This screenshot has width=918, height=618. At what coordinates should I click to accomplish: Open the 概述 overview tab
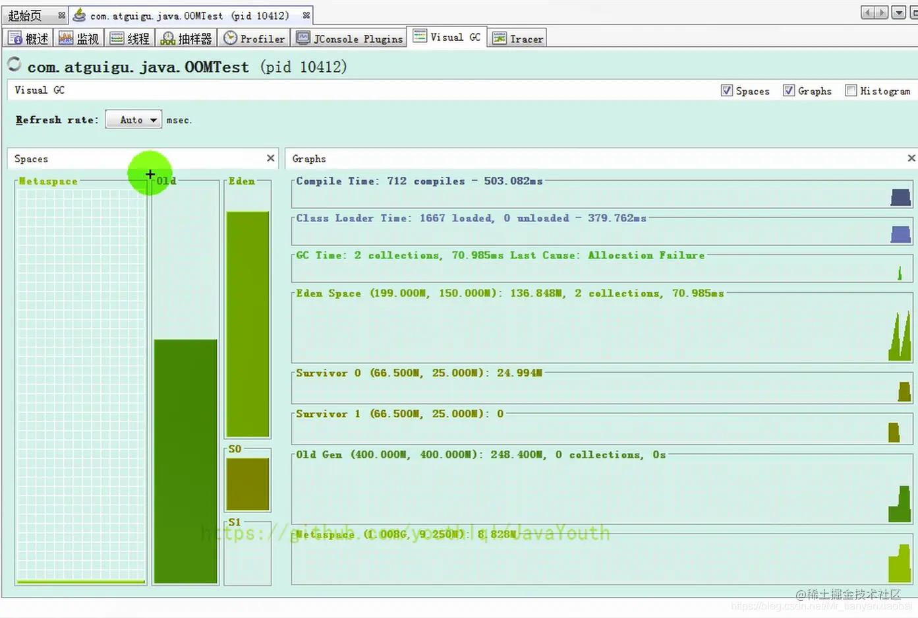(x=28, y=38)
